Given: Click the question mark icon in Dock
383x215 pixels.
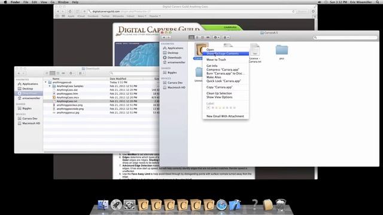Looking at the screenshot, I should coord(254,205).
